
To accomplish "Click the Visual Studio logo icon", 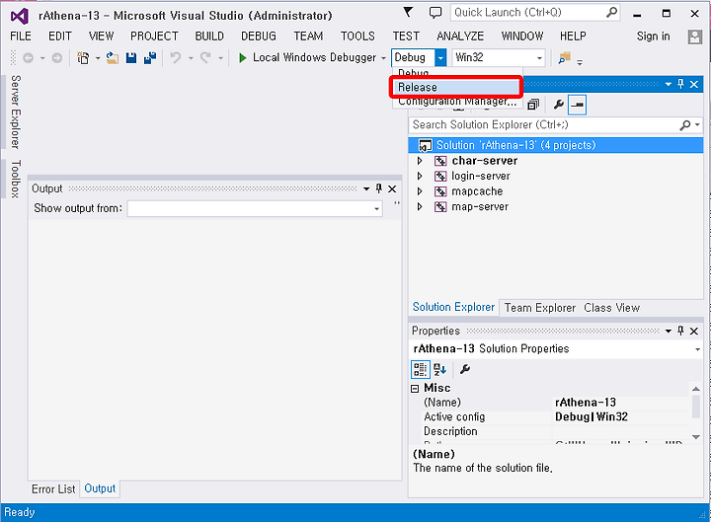I will click(x=20, y=17).
